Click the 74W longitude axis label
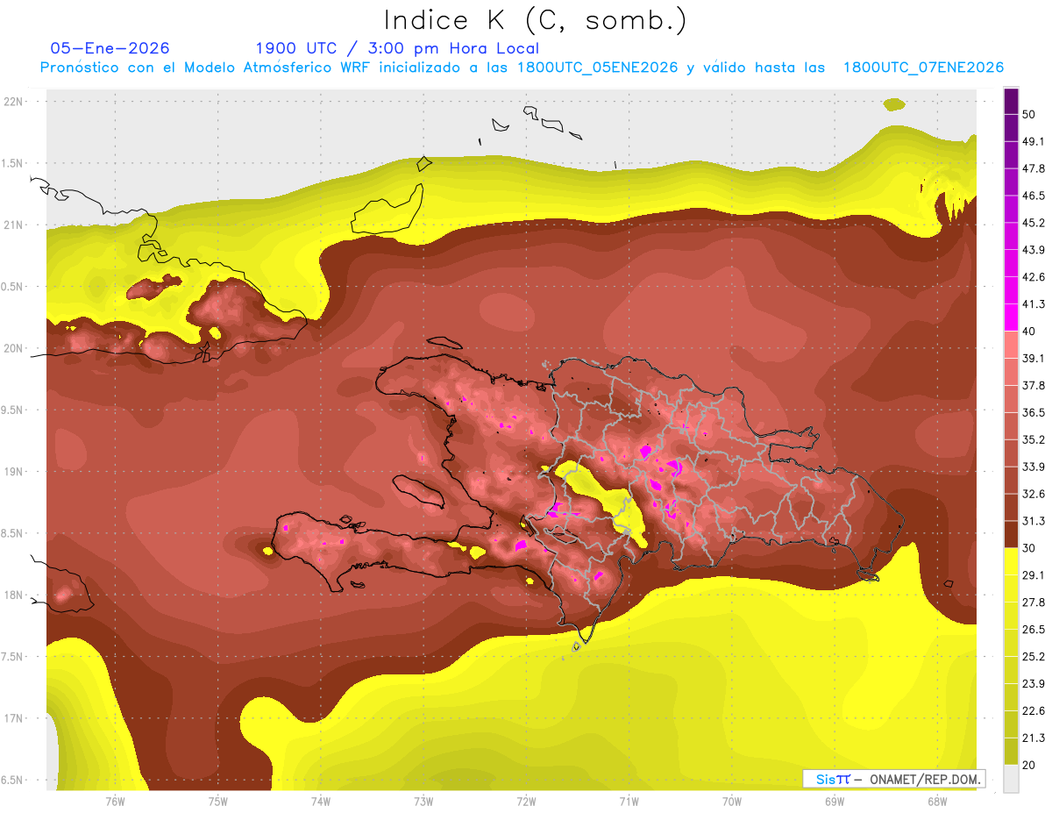 pos(321,801)
